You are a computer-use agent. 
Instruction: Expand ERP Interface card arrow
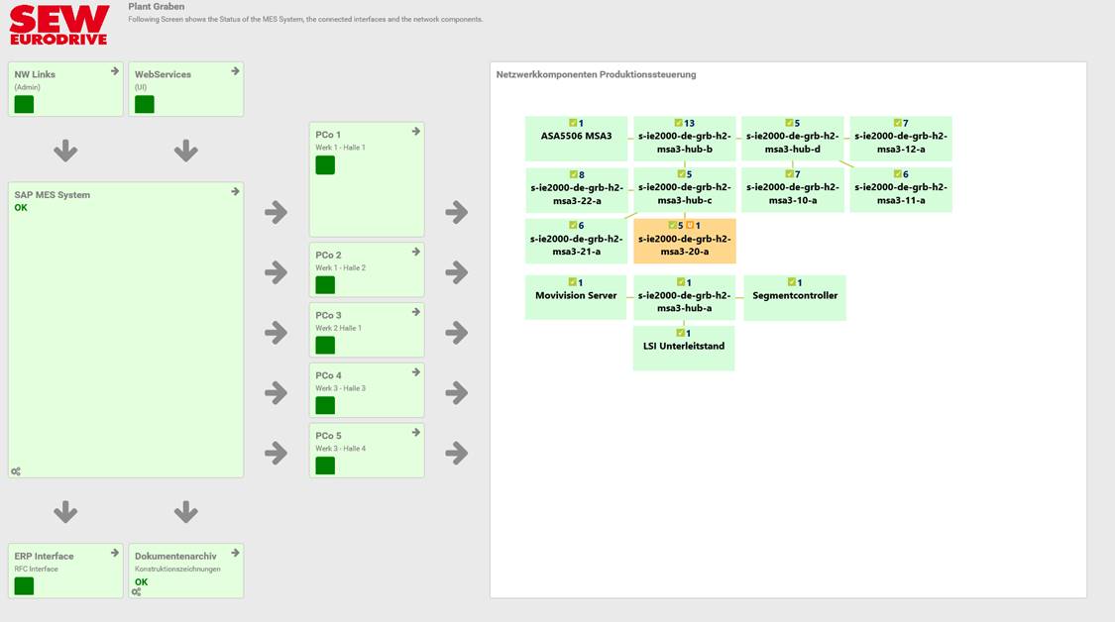[113, 553]
